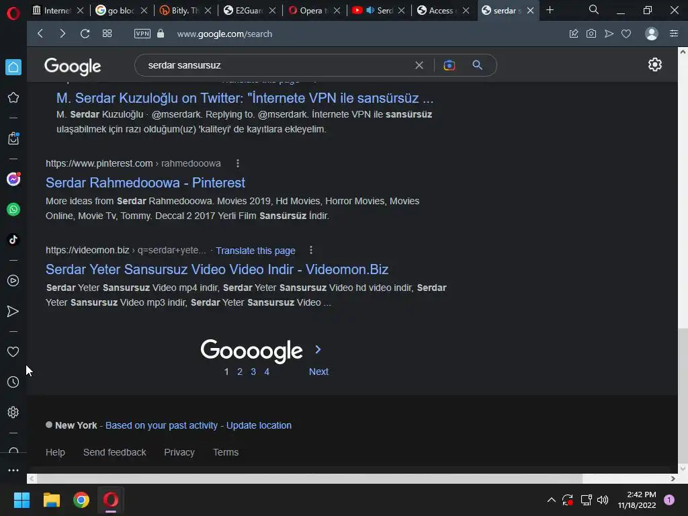Open options menu for Pinterest result
The width and height of the screenshot is (688, 516).
click(238, 163)
